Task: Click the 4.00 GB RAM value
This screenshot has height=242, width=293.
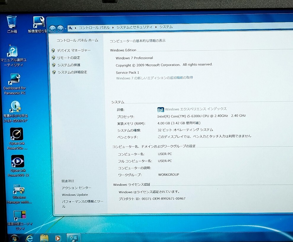Action: (179, 123)
